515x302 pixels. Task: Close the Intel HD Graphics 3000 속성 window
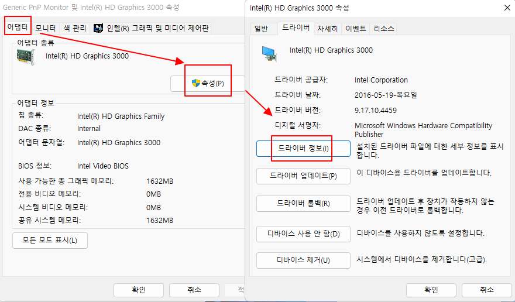(x=507, y=8)
